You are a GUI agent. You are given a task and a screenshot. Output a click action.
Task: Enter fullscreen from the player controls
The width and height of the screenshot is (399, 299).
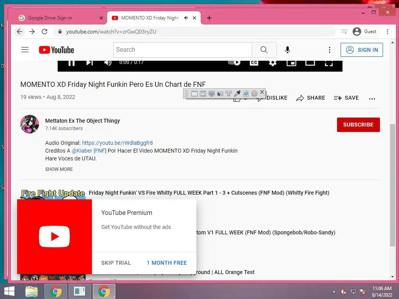tap(329, 63)
